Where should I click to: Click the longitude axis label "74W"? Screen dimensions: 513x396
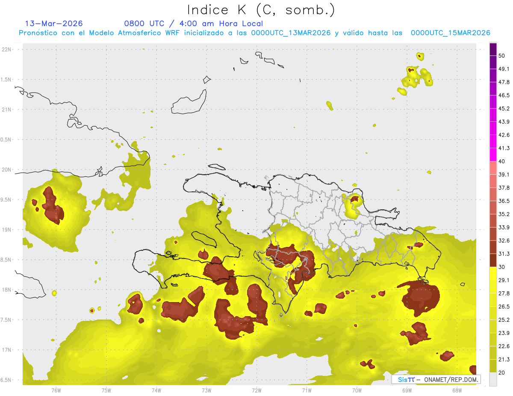pos(156,390)
